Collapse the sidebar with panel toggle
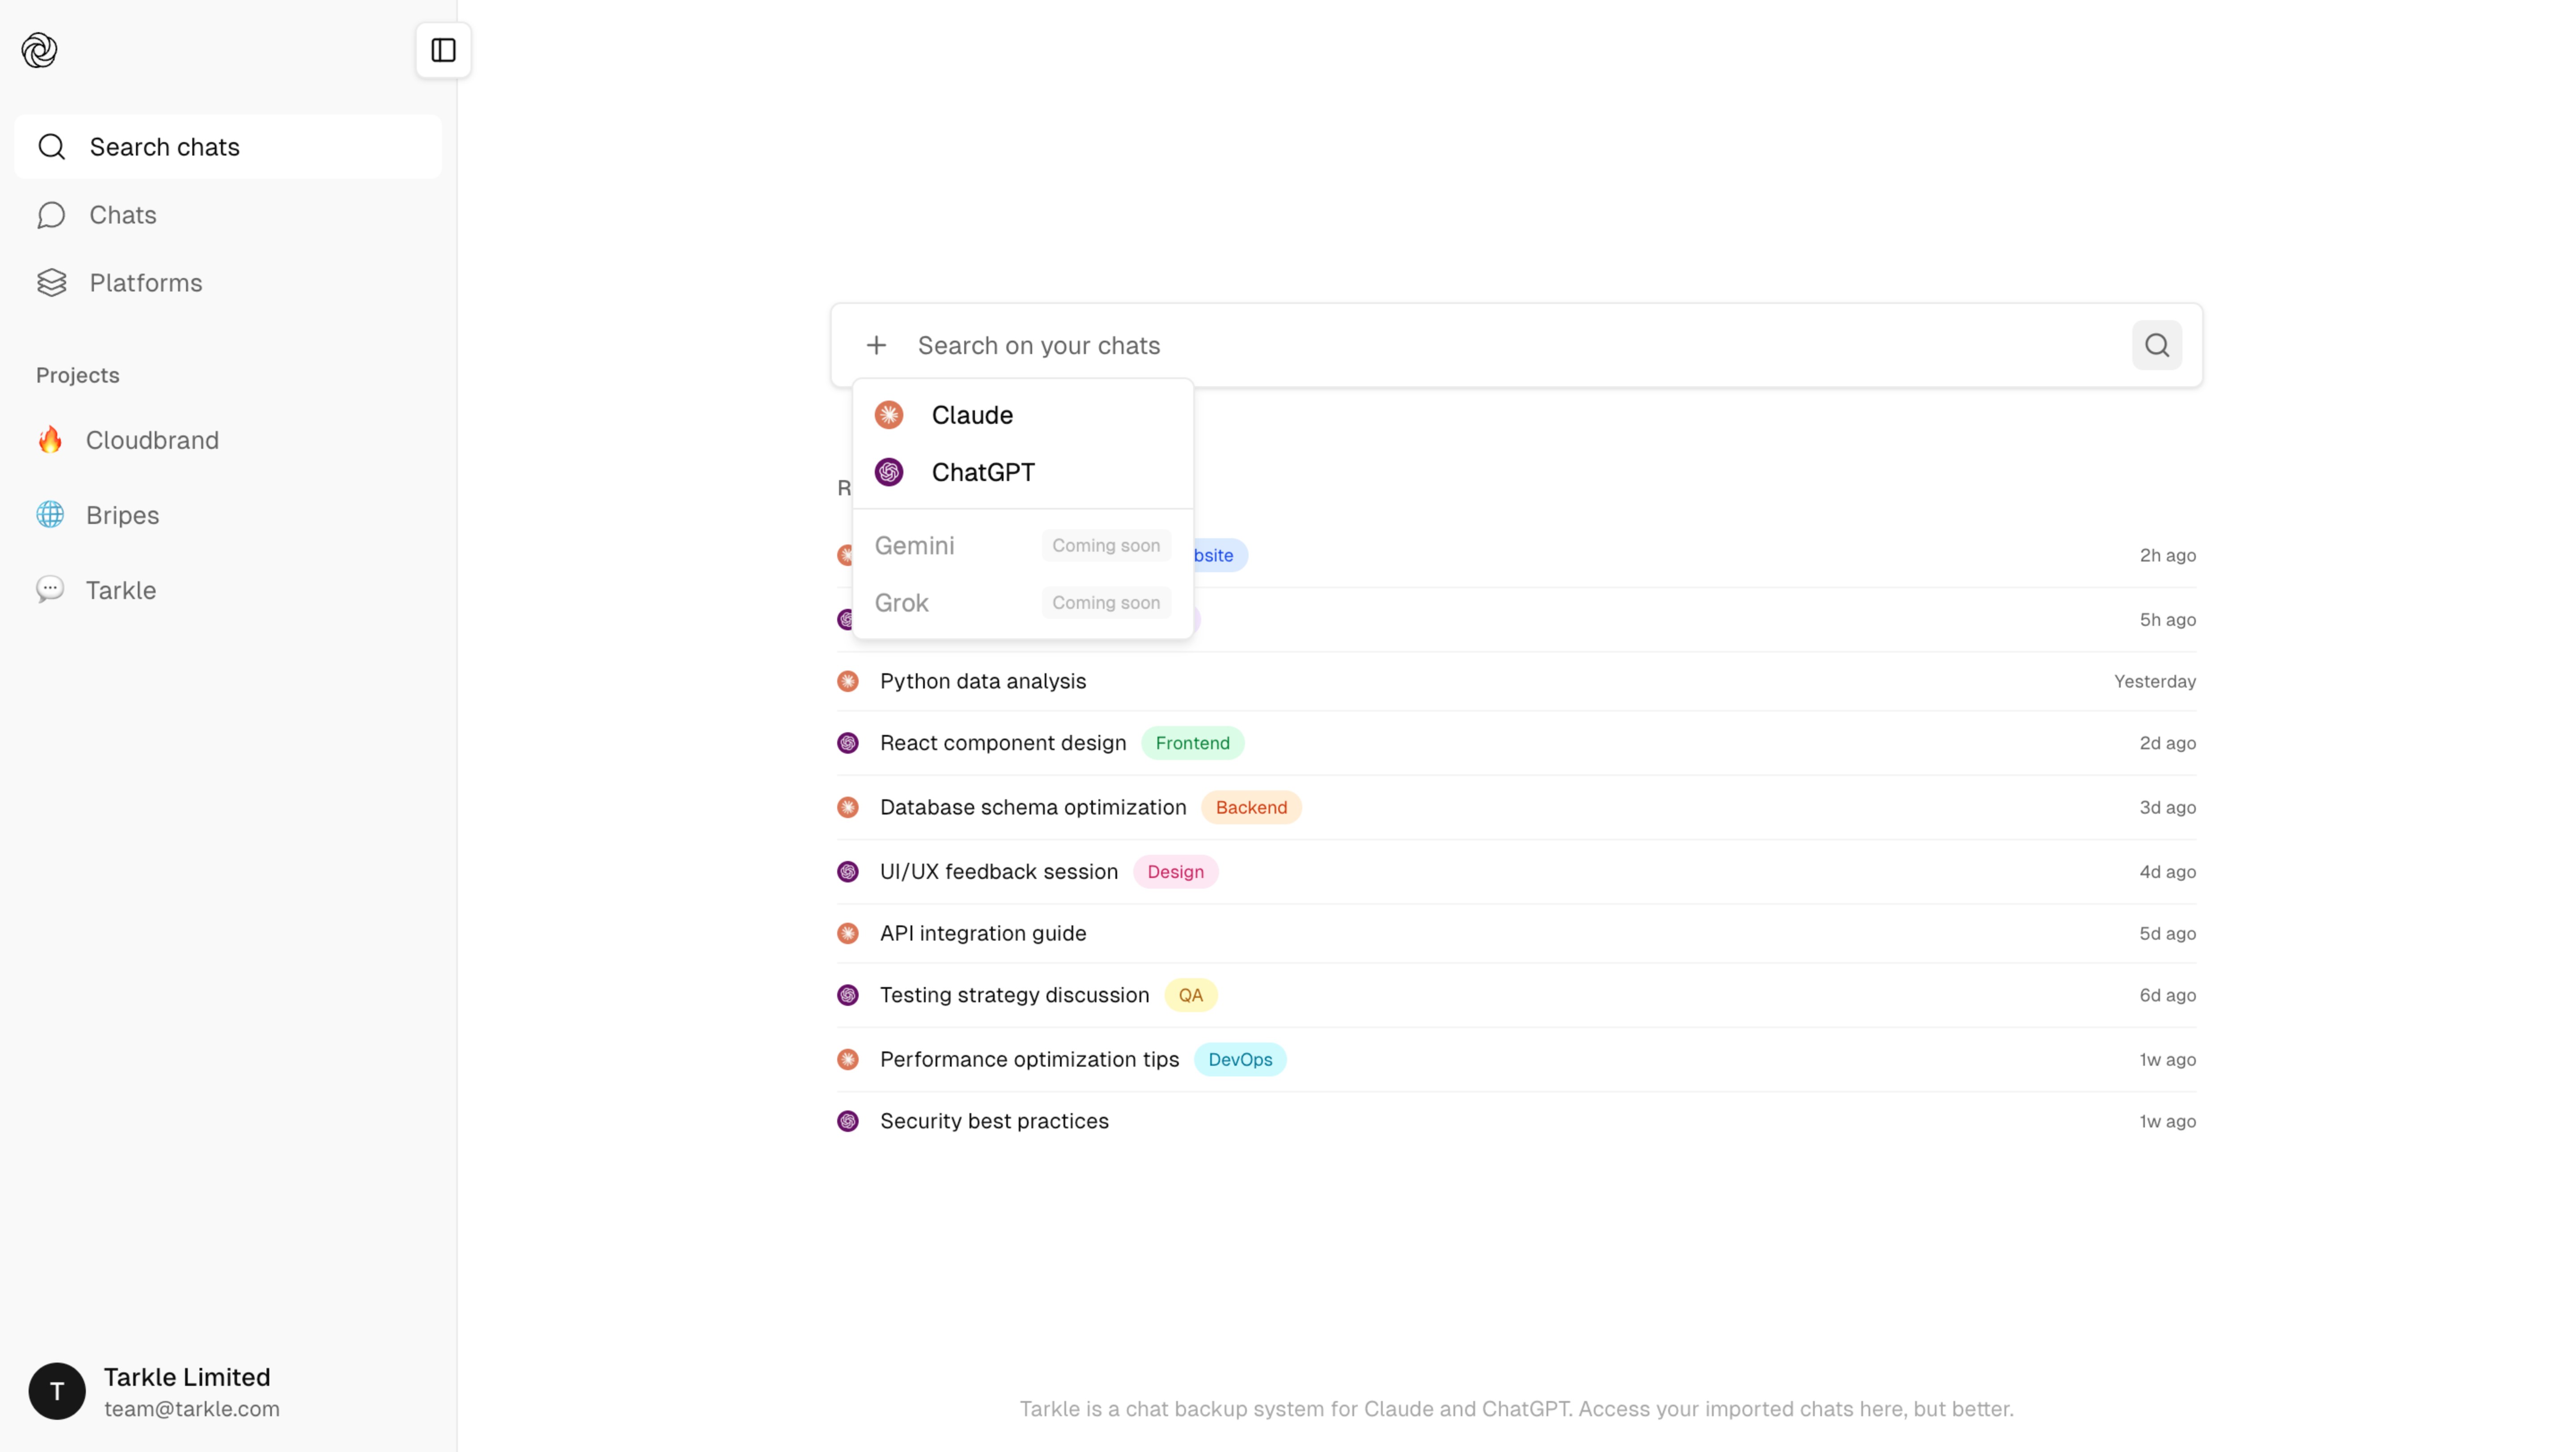Viewport: 2576px width, 1452px height. (x=443, y=50)
